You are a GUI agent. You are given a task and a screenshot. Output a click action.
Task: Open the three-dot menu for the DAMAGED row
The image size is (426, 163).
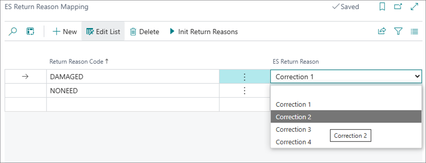[x=244, y=77]
